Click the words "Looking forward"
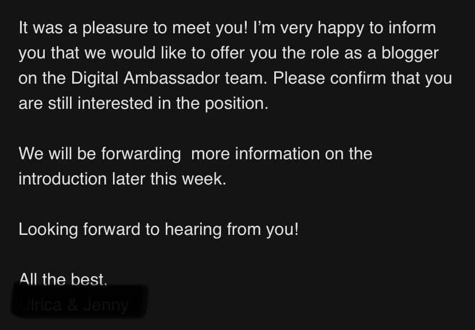Image resolution: width=475 pixels, height=330 pixels. click(79, 230)
